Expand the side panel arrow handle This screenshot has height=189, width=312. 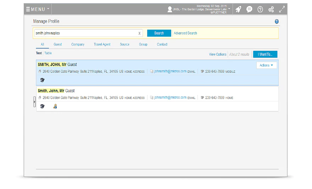click(34, 102)
